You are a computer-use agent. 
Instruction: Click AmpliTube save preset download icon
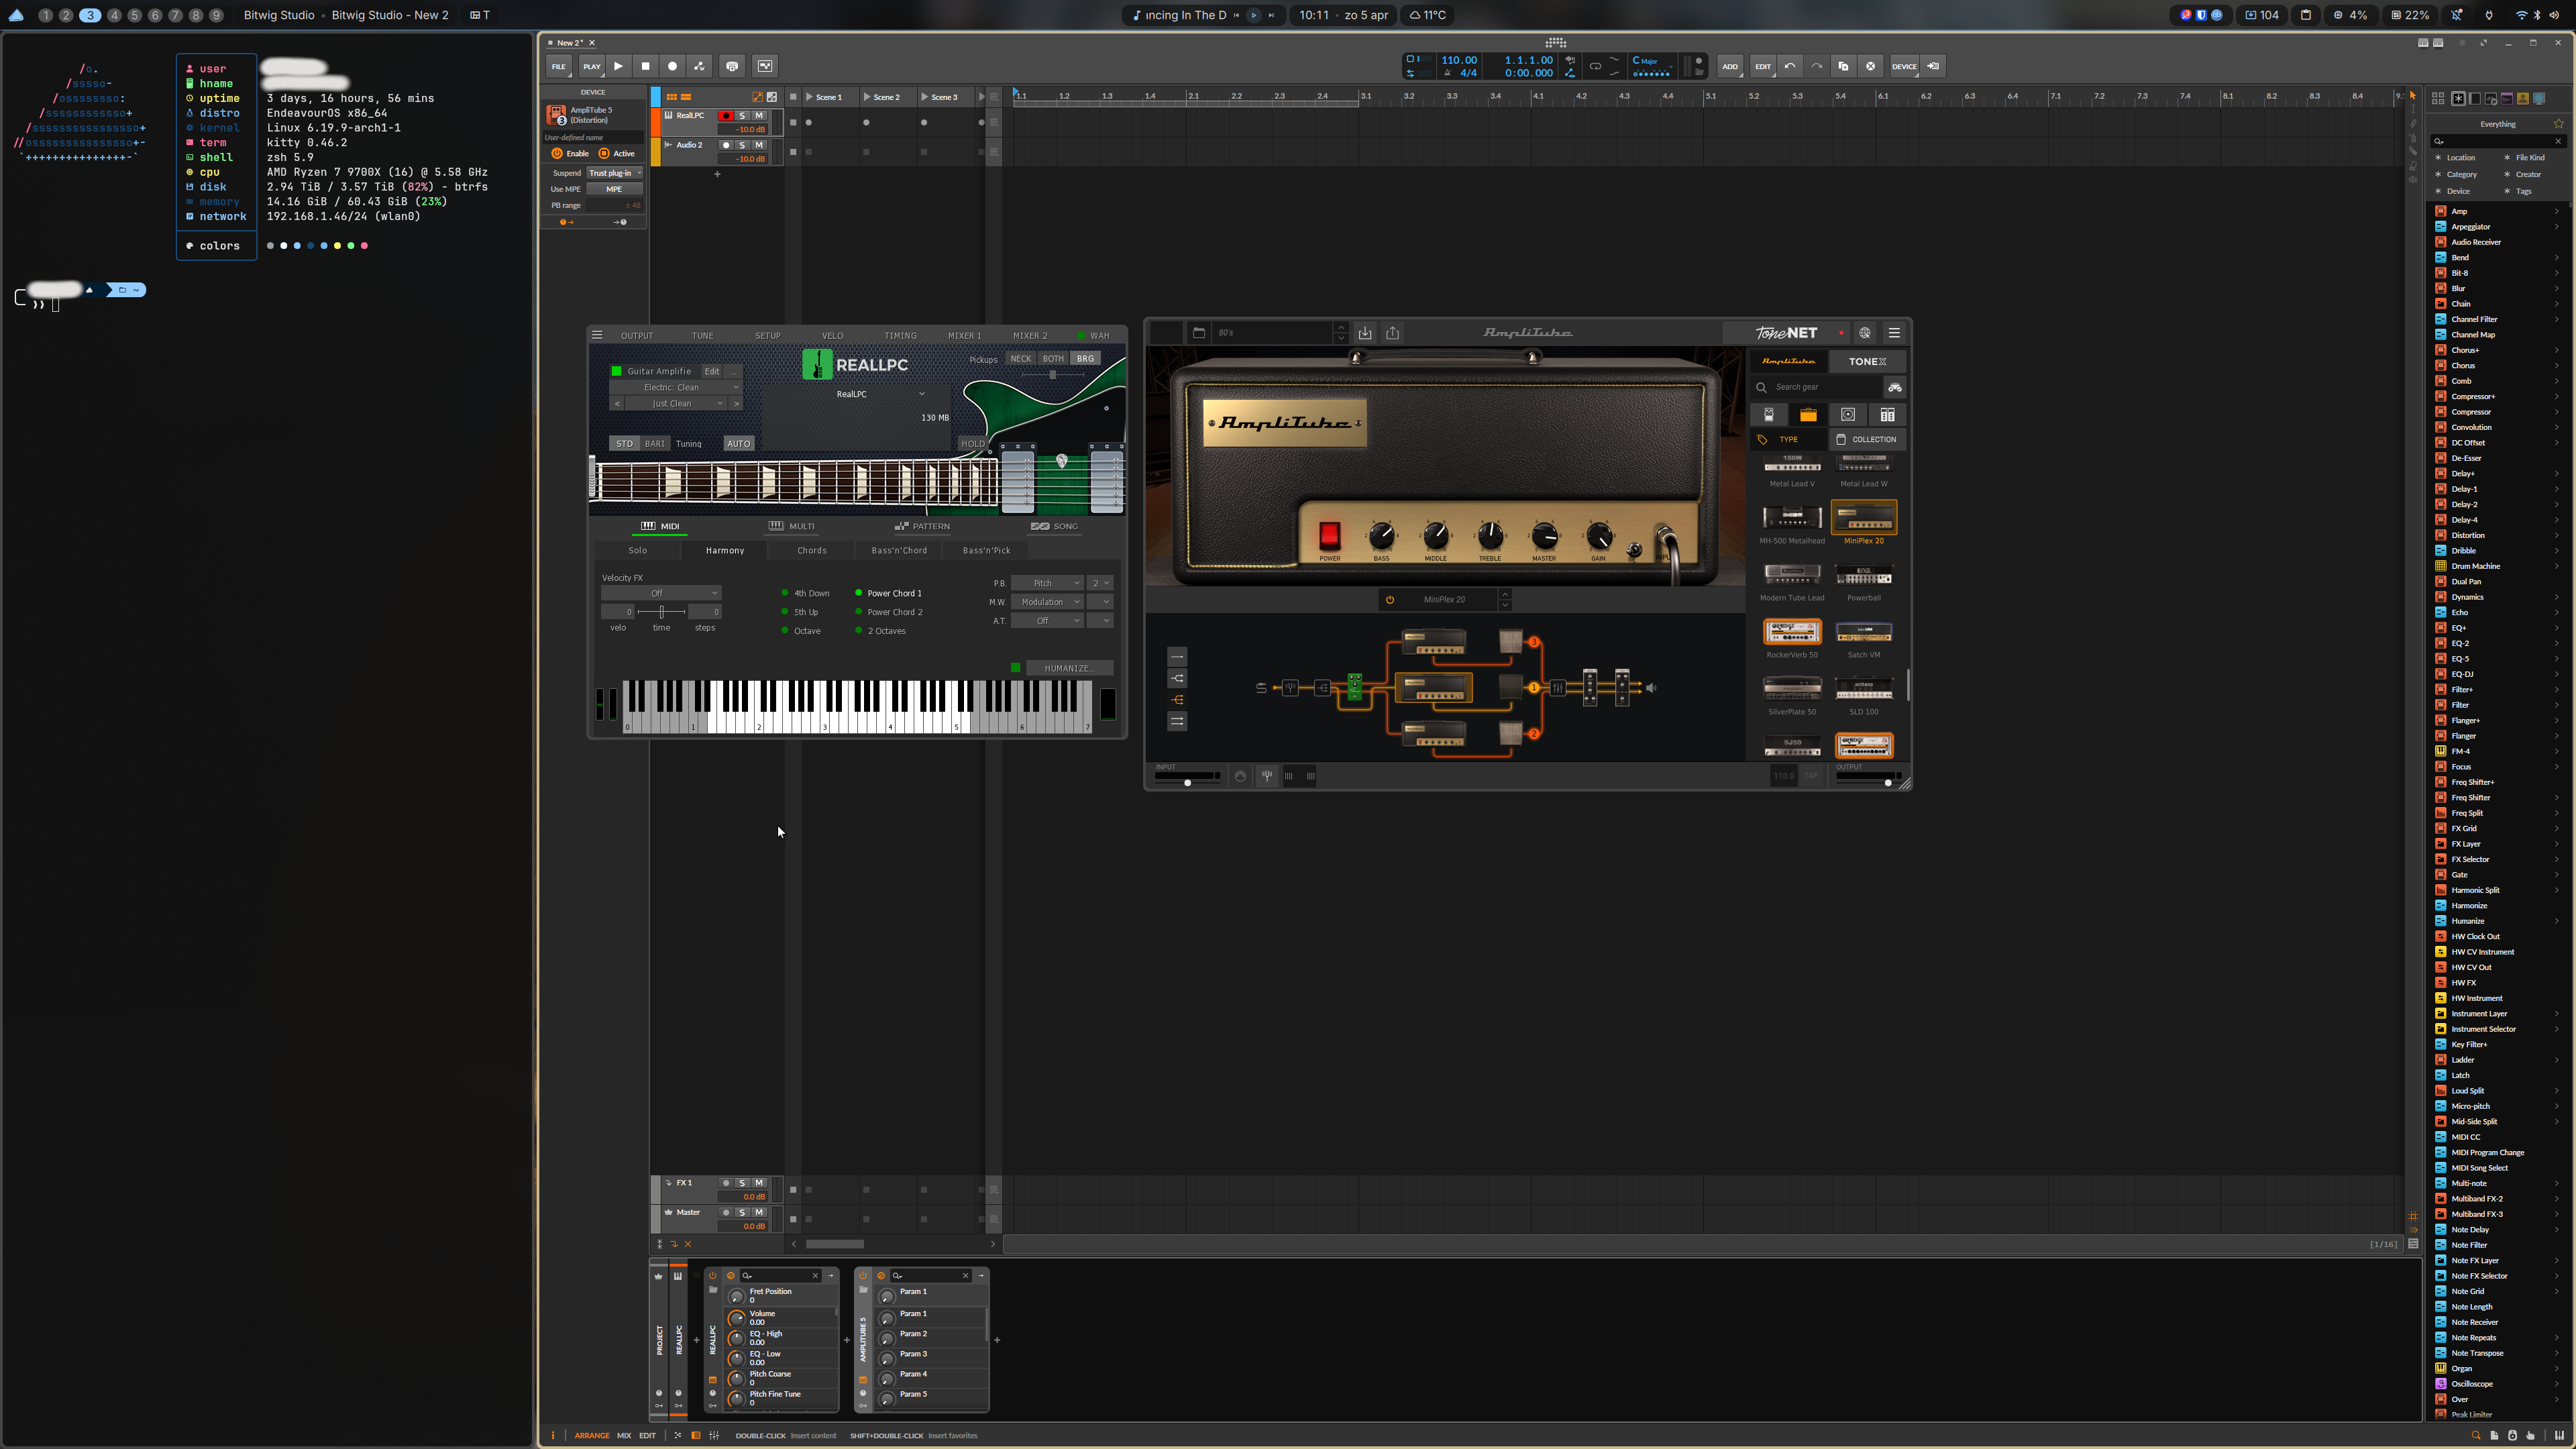[x=1365, y=333]
